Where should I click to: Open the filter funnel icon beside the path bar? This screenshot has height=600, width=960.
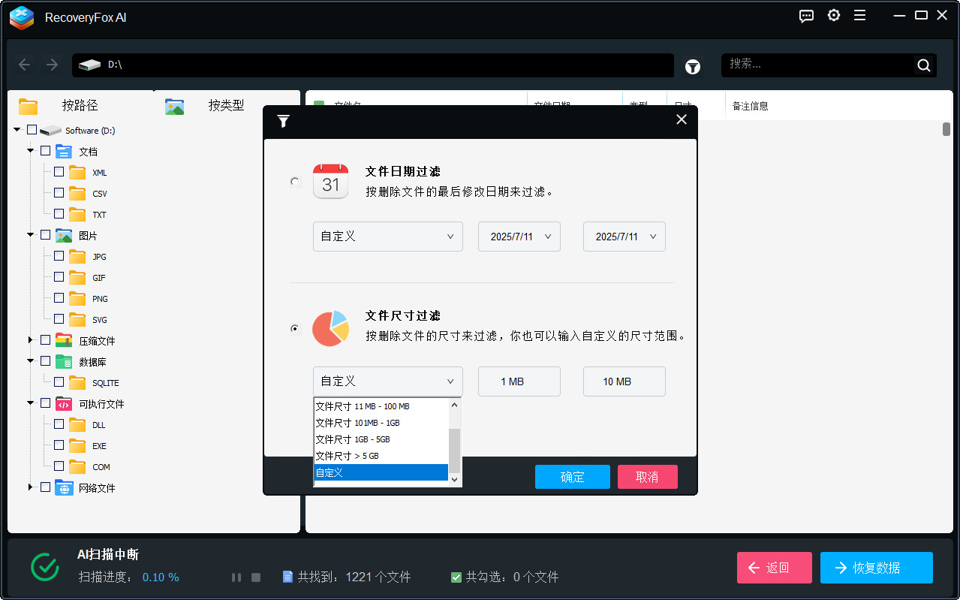pyautogui.click(x=692, y=67)
